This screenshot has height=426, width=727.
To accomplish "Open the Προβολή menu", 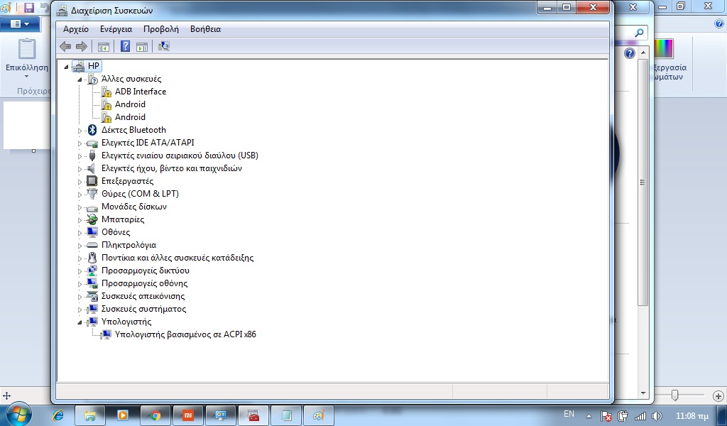I will (161, 29).
